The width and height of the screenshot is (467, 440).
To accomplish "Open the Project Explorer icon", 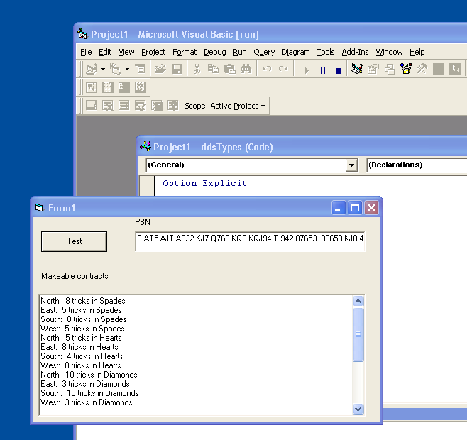I will point(357,69).
